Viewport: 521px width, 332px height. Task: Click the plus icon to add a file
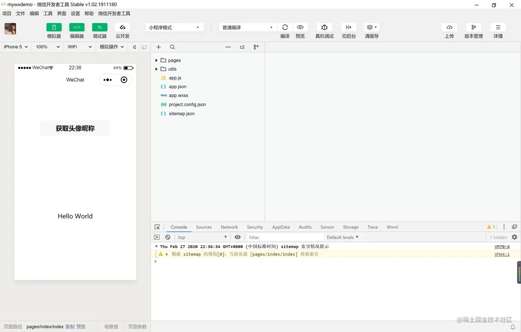tap(159, 47)
